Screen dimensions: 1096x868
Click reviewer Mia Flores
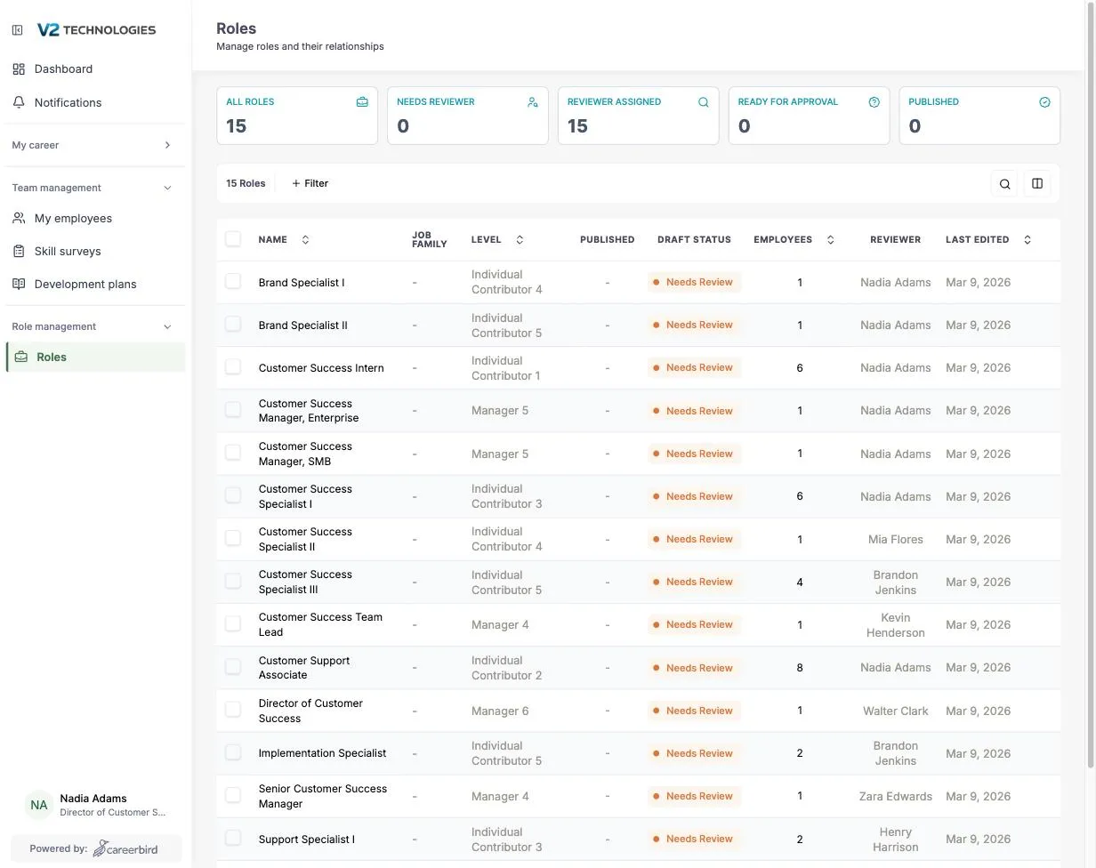[x=896, y=539]
